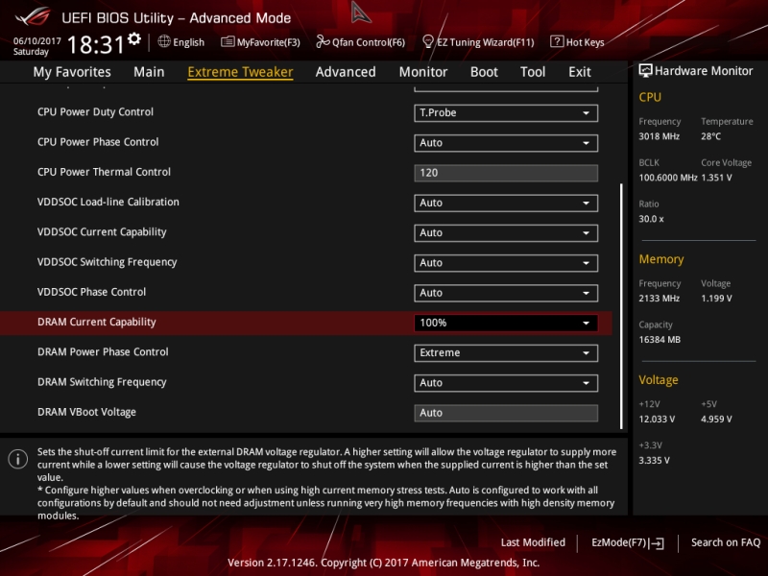Click the EZ Tuning Wizard bulb icon
This screenshot has height=576, width=768.
[428, 41]
